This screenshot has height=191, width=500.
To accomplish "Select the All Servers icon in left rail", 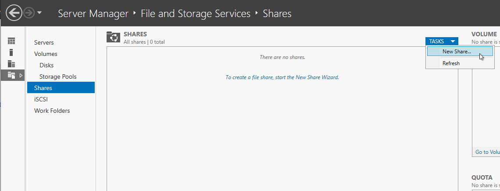I will pyautogui.click(x=11, y=64).
